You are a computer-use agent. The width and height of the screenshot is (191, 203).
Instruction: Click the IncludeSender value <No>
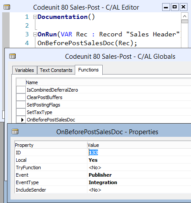tap(139, 190)
